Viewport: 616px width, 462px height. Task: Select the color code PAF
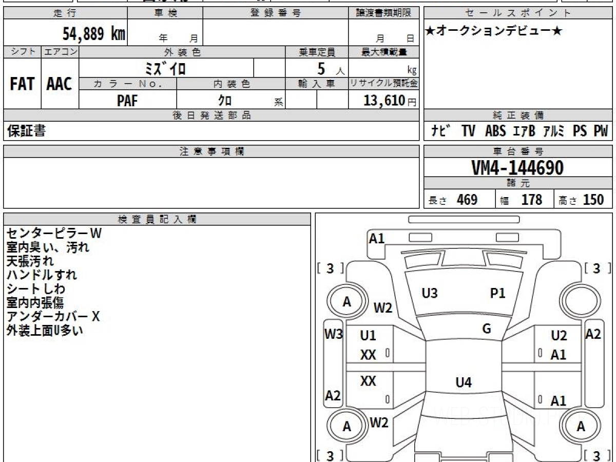click(127, 101)
